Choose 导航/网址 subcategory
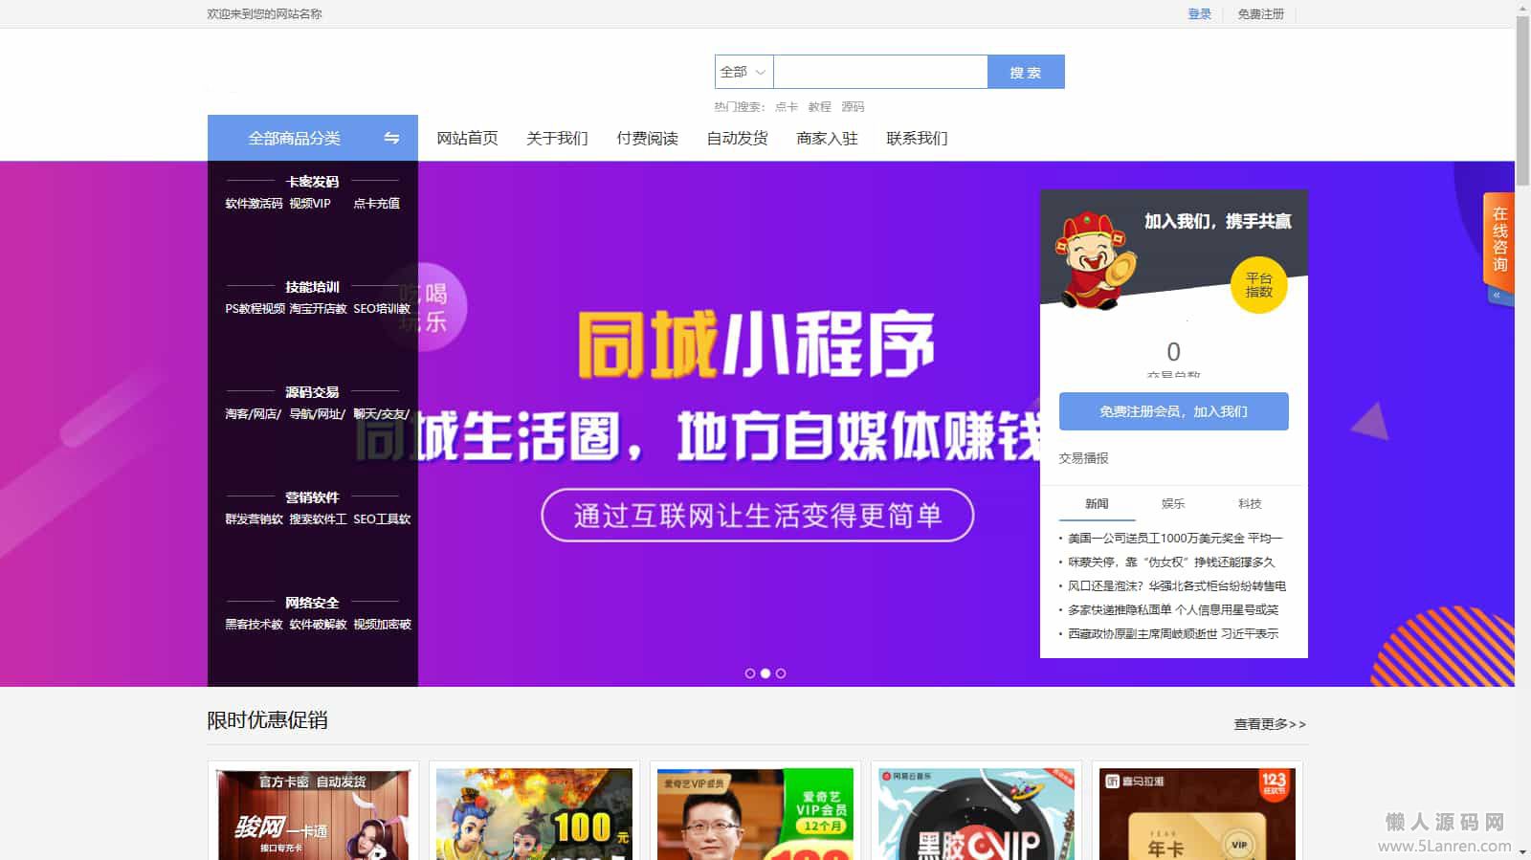The width and height of the screenshot is (1531, 860). tap(317, 413)
